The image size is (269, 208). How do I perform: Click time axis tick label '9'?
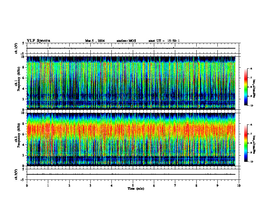217,186
